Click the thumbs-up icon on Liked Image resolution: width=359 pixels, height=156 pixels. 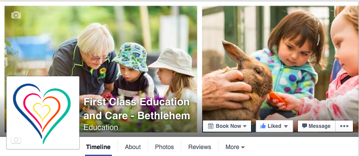coord(263,126)
